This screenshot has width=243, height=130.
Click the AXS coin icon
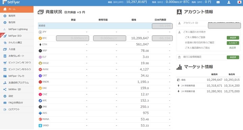[x=40, y=113]
